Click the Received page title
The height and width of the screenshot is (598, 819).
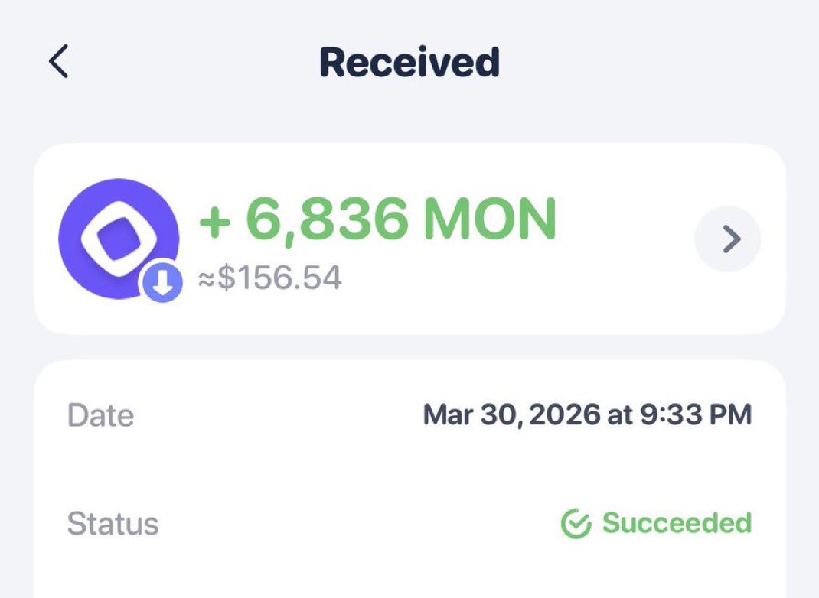409,63
